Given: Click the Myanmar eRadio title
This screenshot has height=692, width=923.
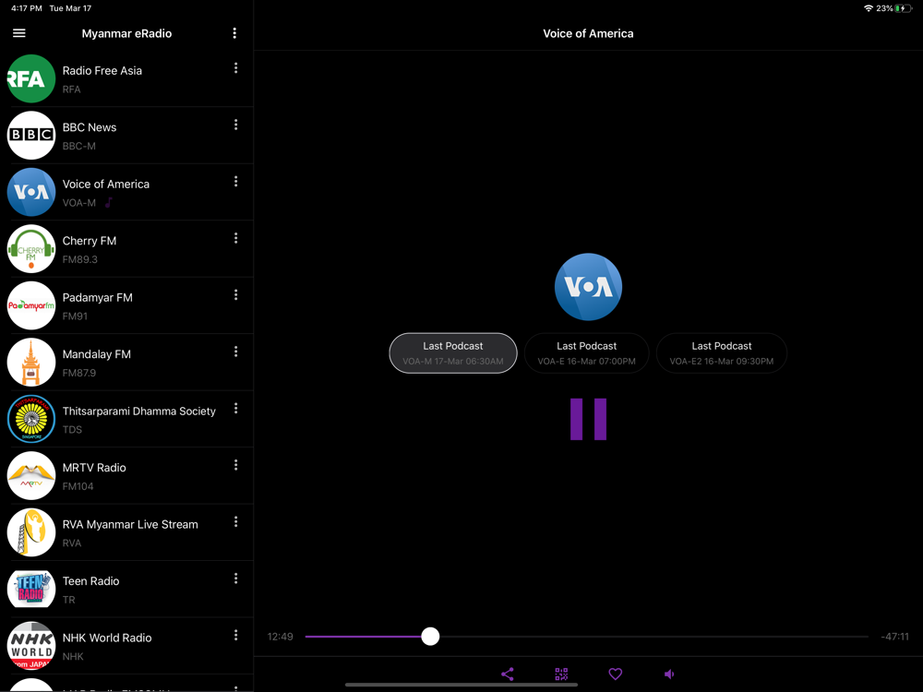Looking at the screenshot, I should (126, 33).
